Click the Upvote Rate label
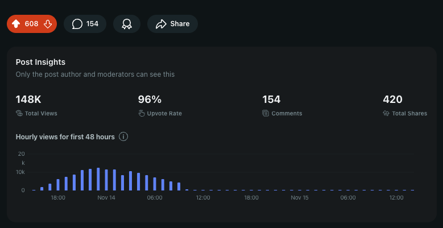This screenshot has height=228, width=443. click(164, 113)
